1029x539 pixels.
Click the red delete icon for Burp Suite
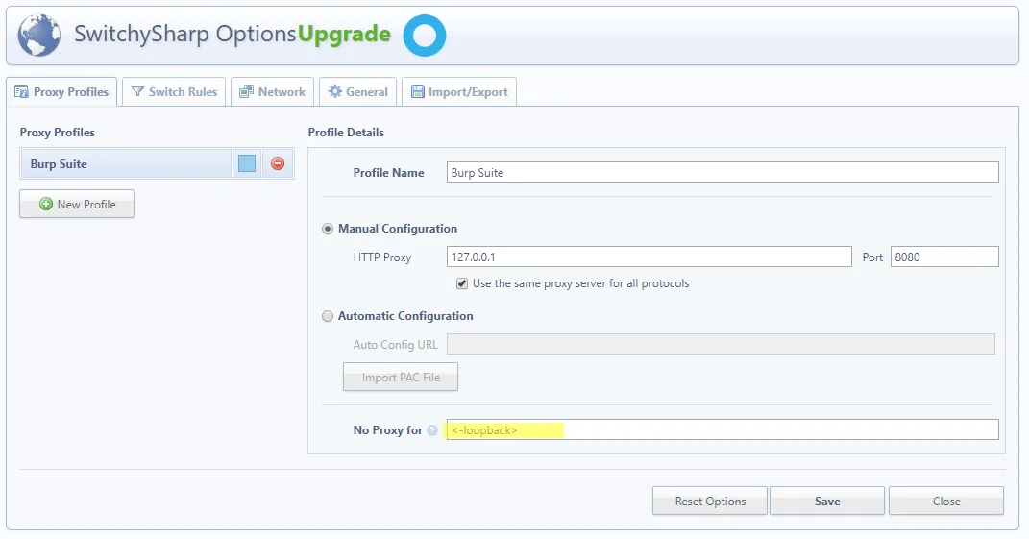tap(278, 163)
